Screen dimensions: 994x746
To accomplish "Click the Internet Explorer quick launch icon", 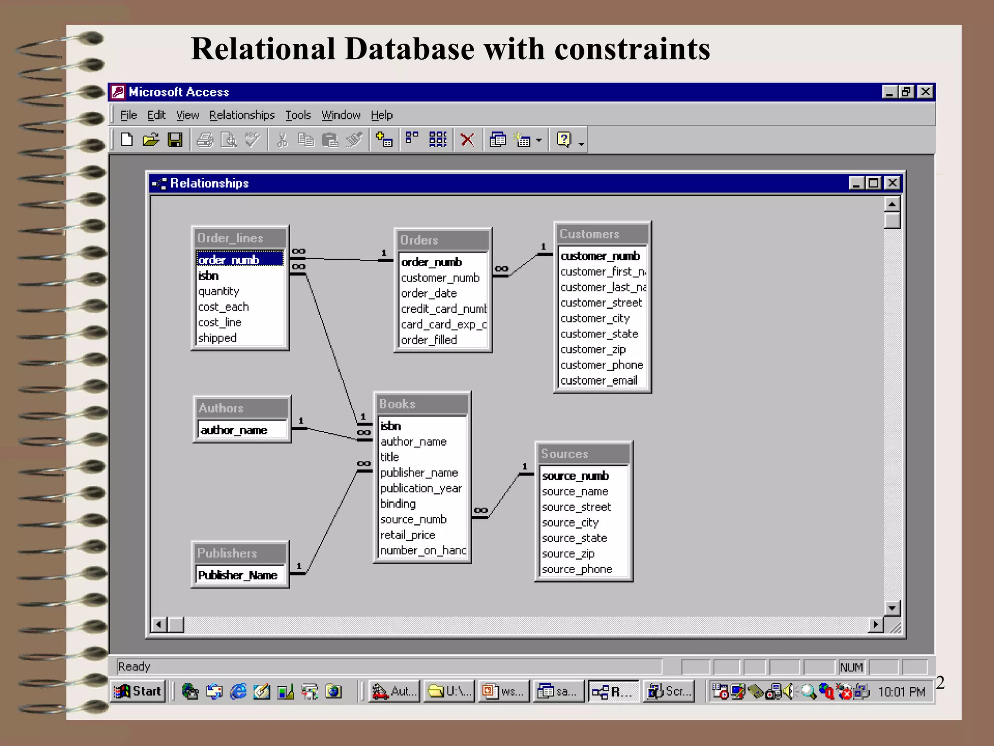I will pos(238,691).
